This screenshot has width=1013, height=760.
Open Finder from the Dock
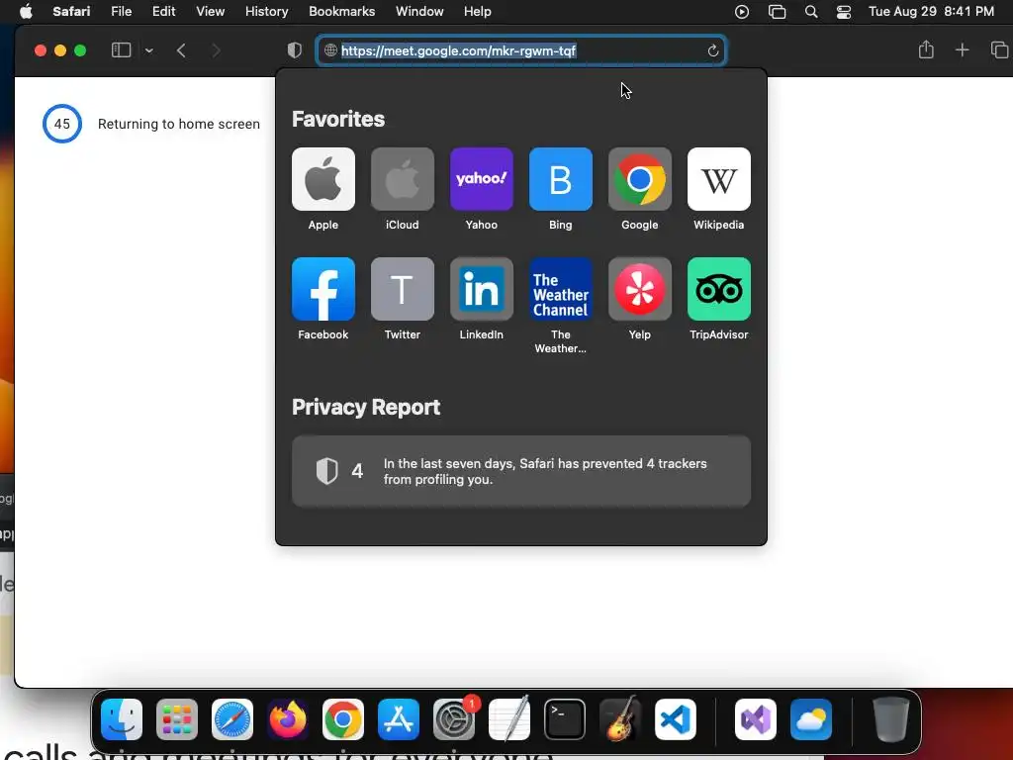[x=122, y=719]
